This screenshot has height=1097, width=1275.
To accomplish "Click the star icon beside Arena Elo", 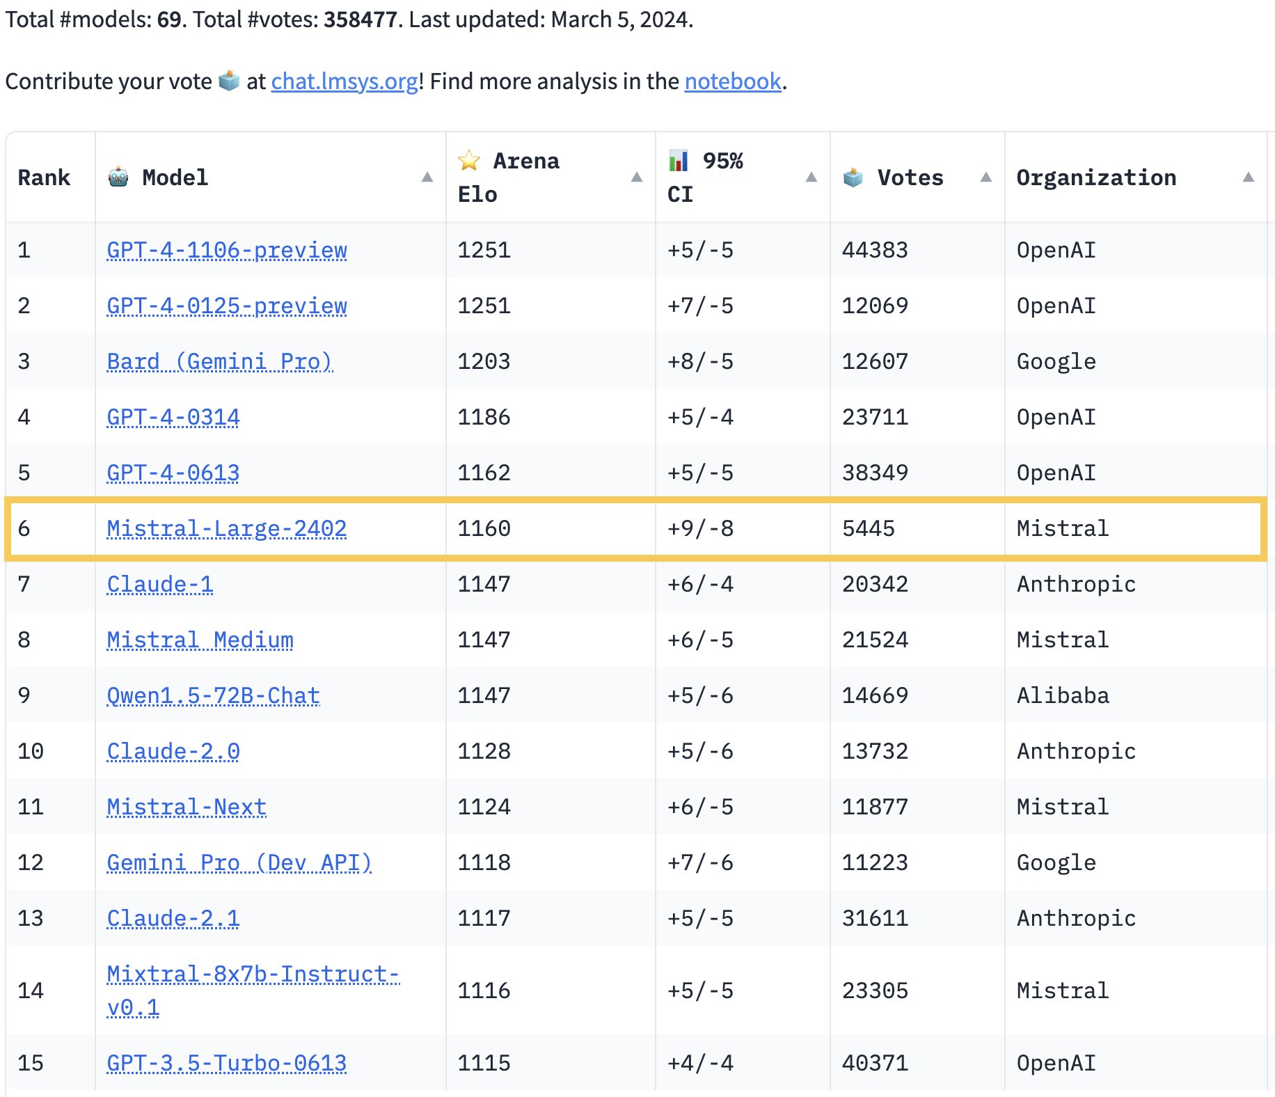I will tap(469, 161).
